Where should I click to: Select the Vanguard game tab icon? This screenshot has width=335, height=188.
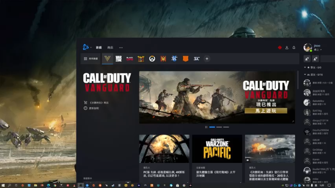pos(108,58)
